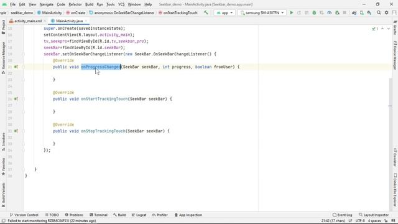The height and width of the screenshot is (224, 398).
Task: Click the Apply Changes and Restart Activity icon
Action: click(298, 12)
